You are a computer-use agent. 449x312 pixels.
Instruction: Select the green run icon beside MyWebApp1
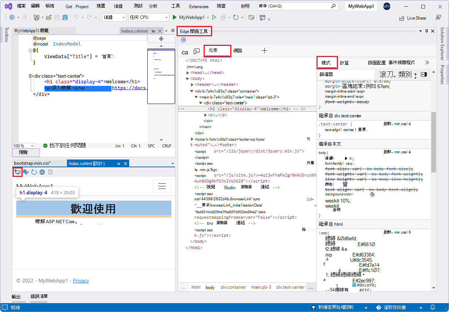point(174,17)
